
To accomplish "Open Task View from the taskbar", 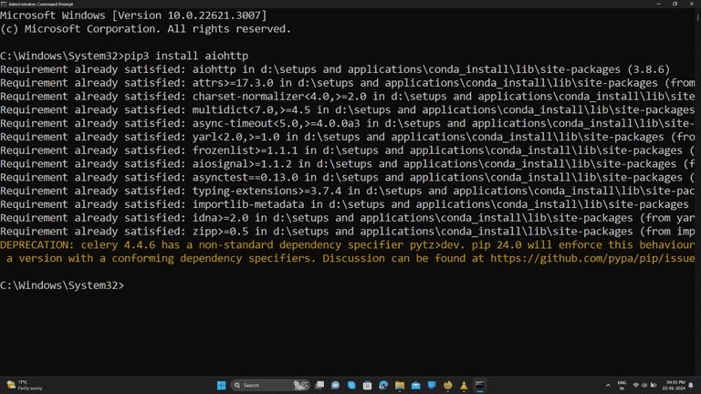I will tap(319, 385).
